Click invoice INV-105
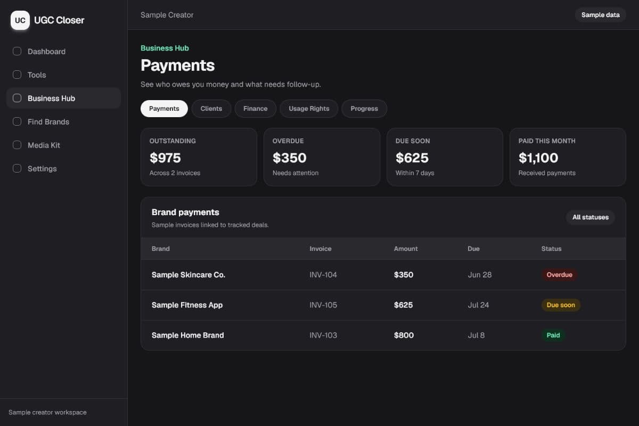The image size is (639, 426). 323,305
